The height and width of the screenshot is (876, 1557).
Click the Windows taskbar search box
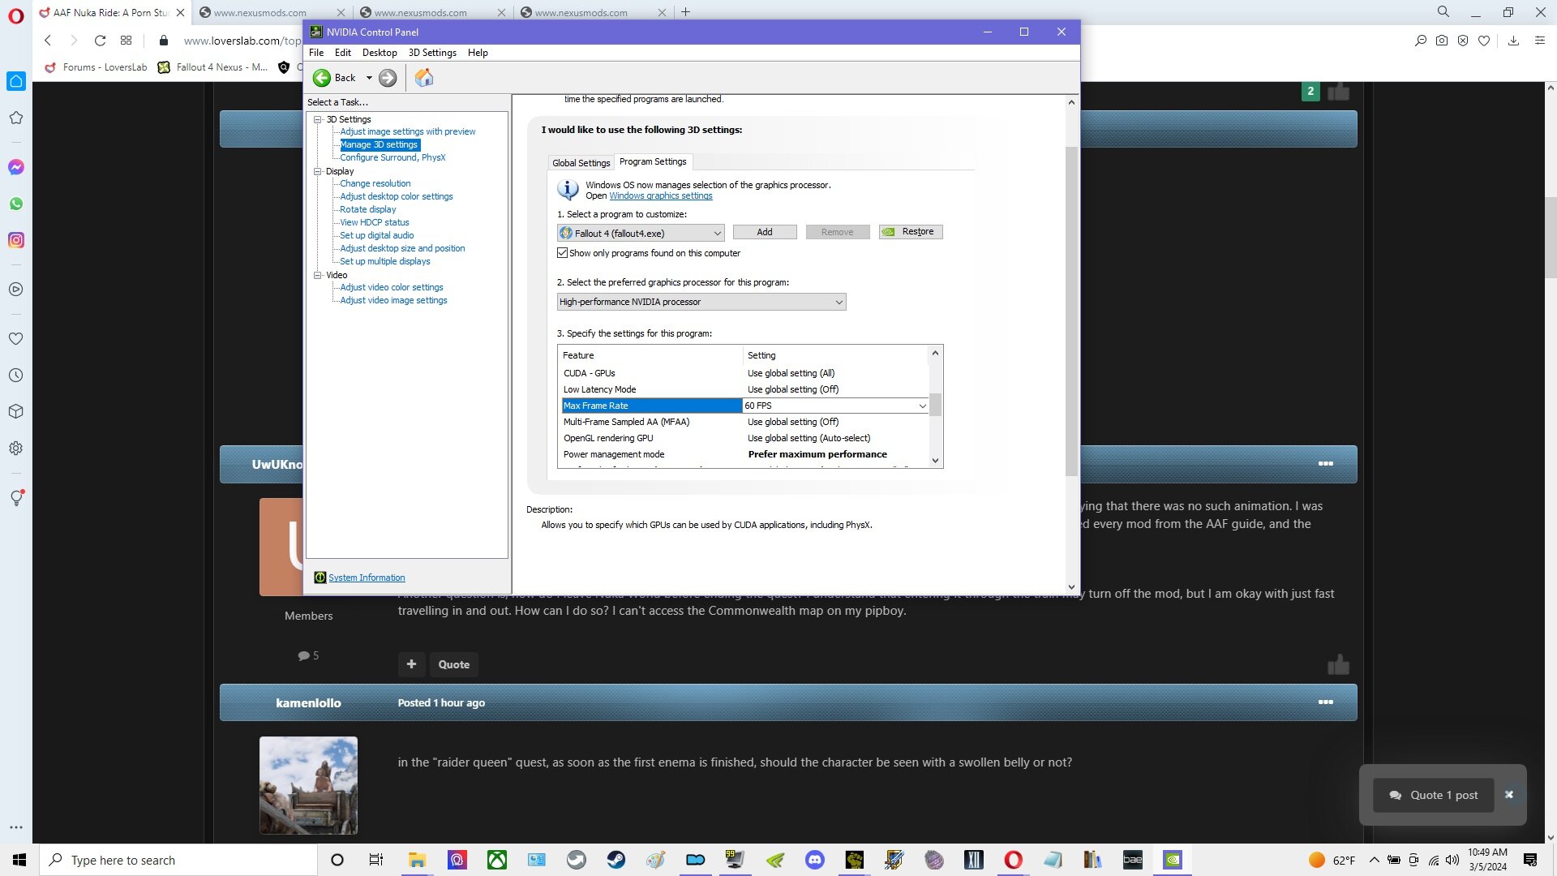coord(178,860)
